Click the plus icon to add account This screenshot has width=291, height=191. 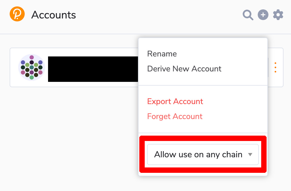point(263,15)
